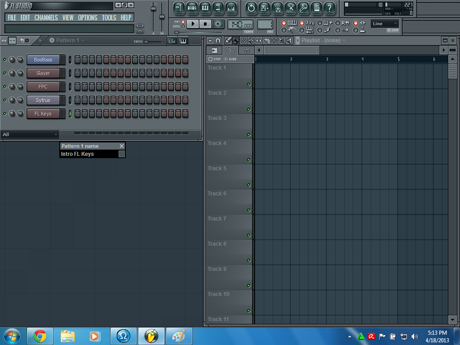Open keyboard editor in step sequencer

click(x=183, y=41)
